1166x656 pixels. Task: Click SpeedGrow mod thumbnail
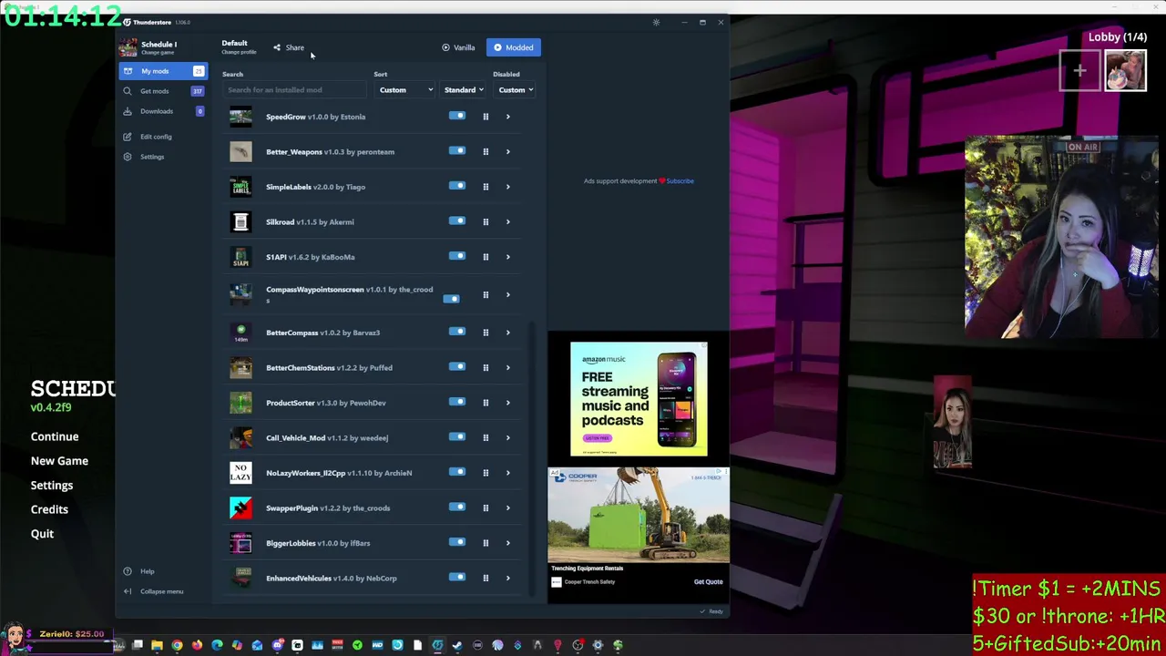pyautogui.click(x=240, y=117)
